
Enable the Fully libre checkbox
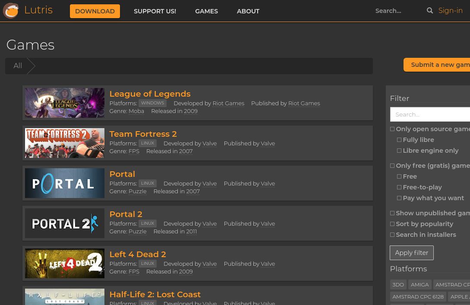399,140
